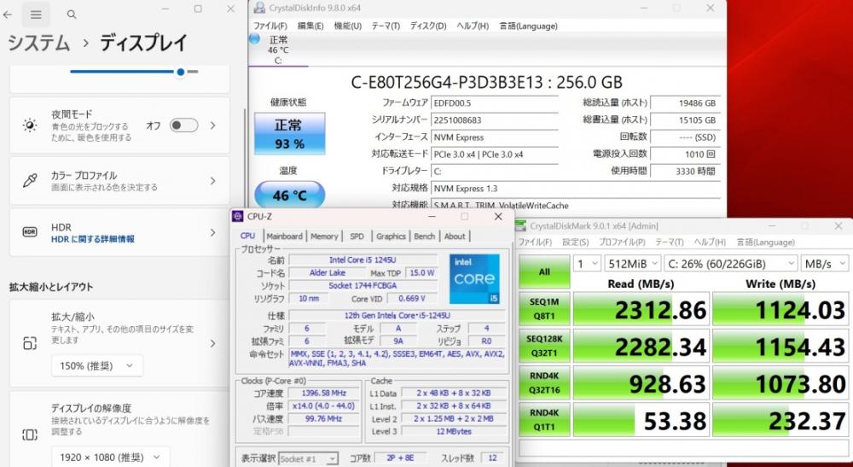Open the 150% (推奨) scale dropdown
This screenshot has width=853, height=467.
[97, 365]
